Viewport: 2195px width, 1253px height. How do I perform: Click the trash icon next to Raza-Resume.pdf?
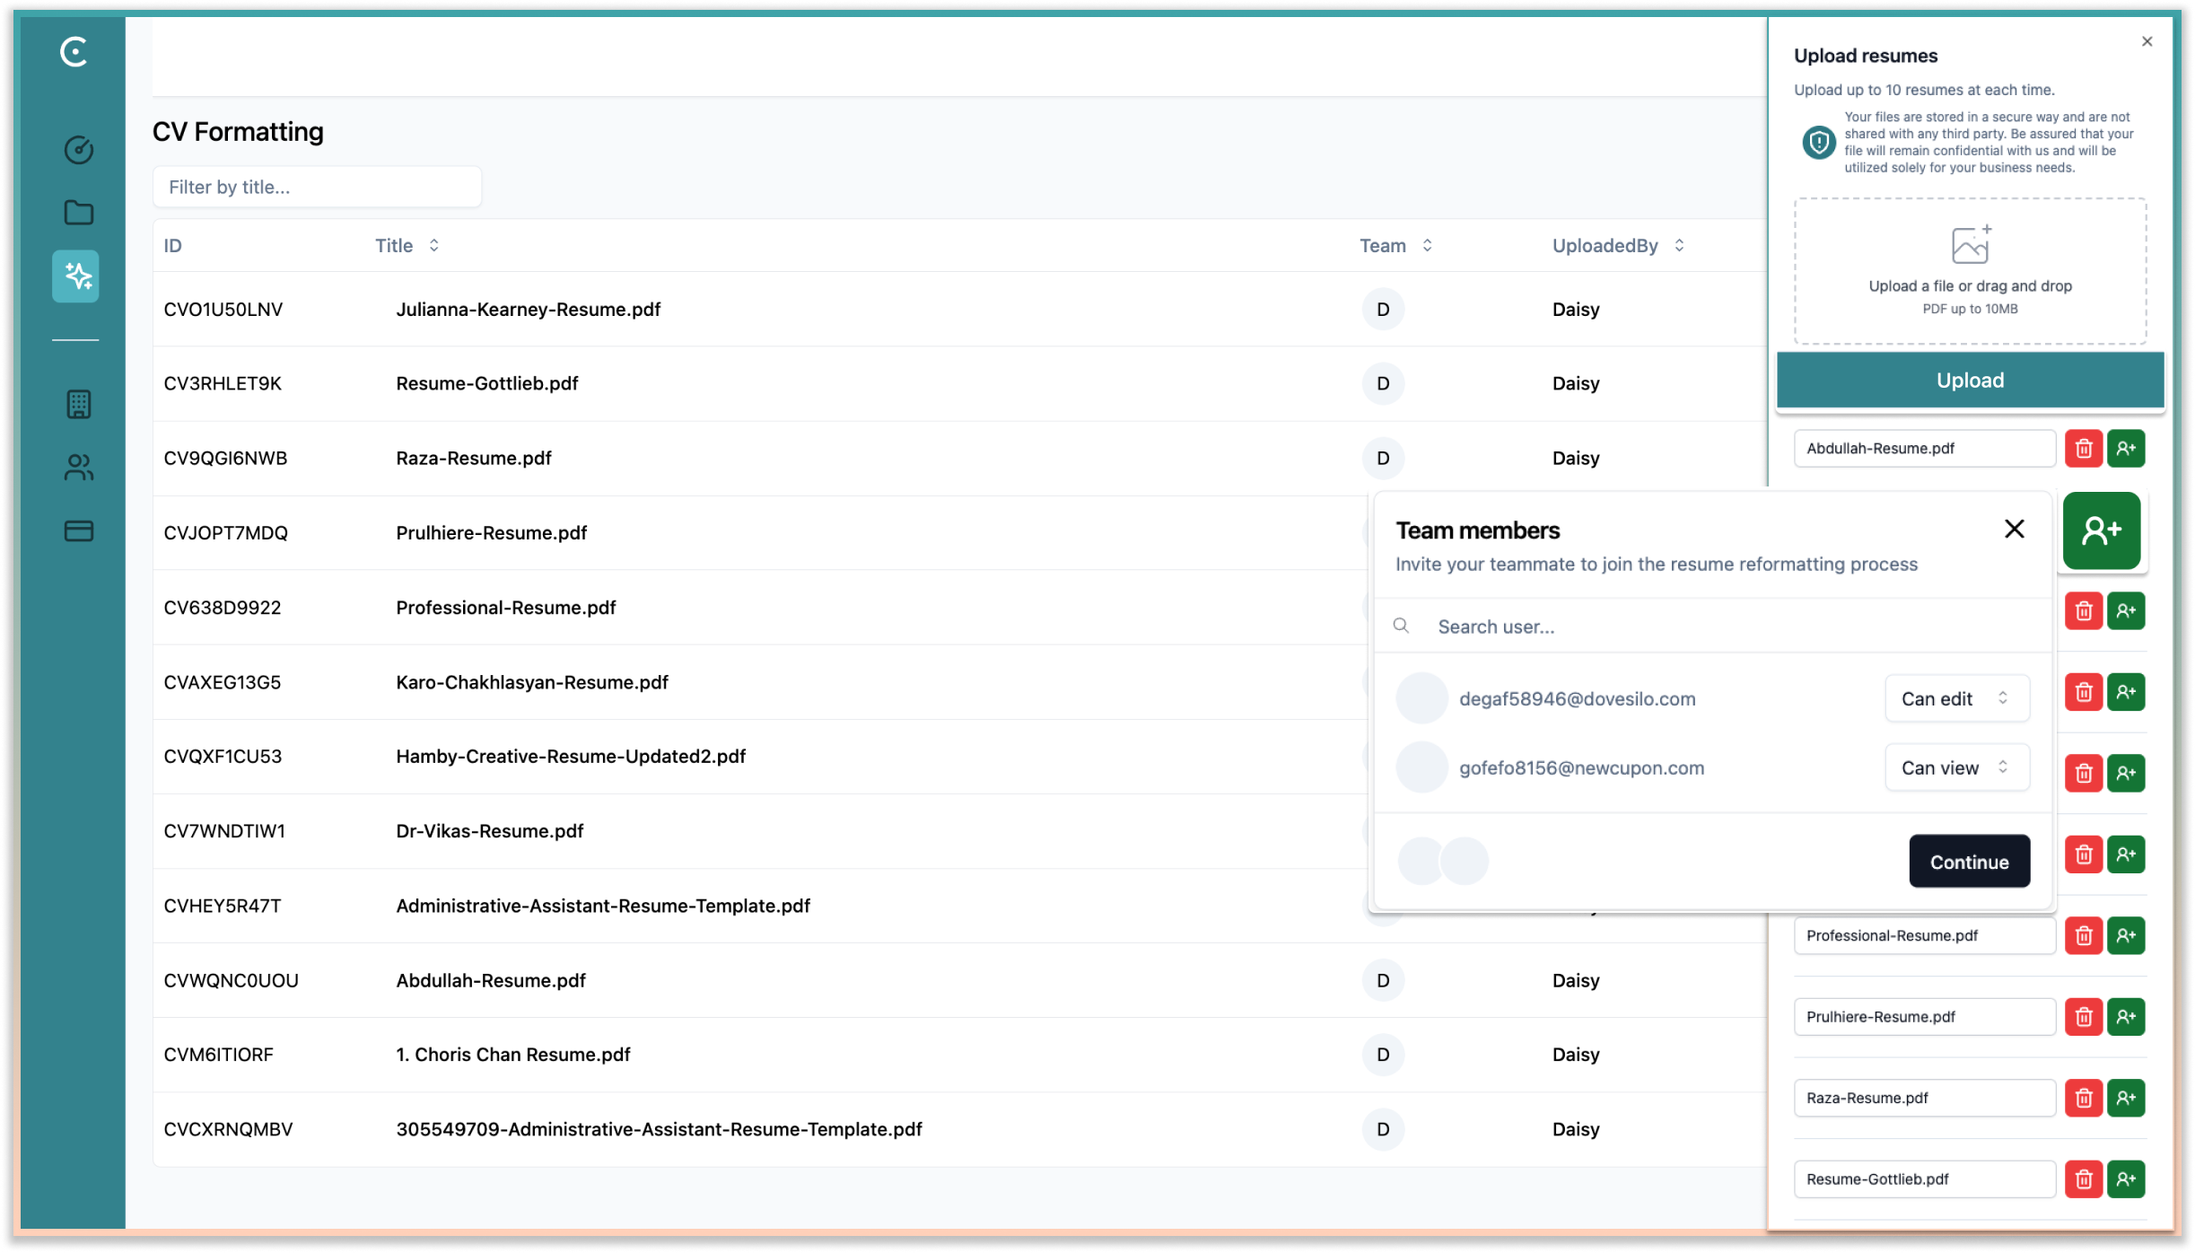point(2083,1098)
